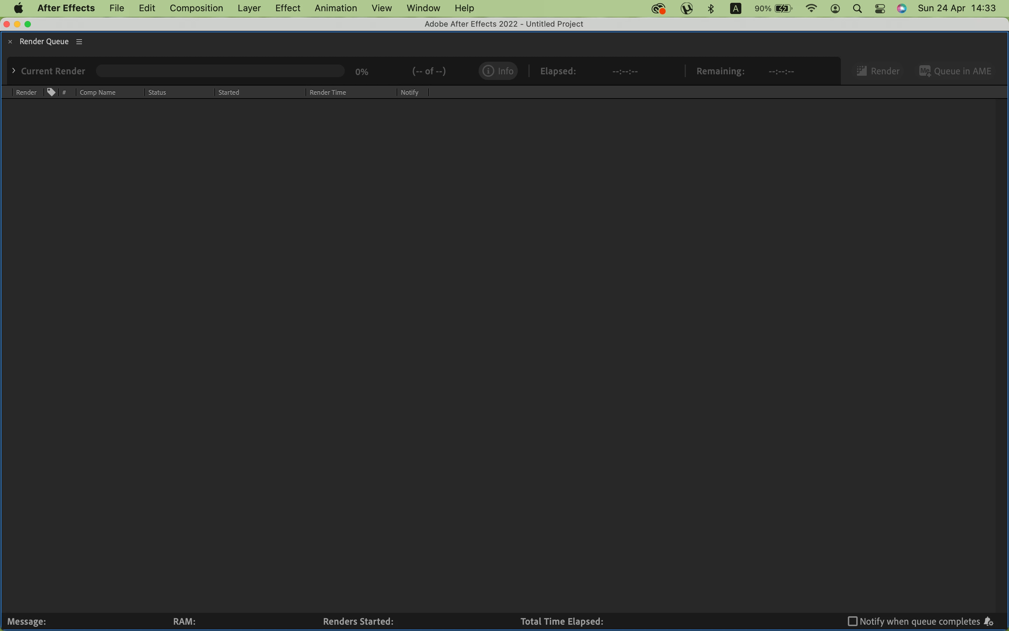The image size is (1009, 631).
Task: Close the Render Queue panel tab
Action: pyautogui.click(x=11, y=42)
